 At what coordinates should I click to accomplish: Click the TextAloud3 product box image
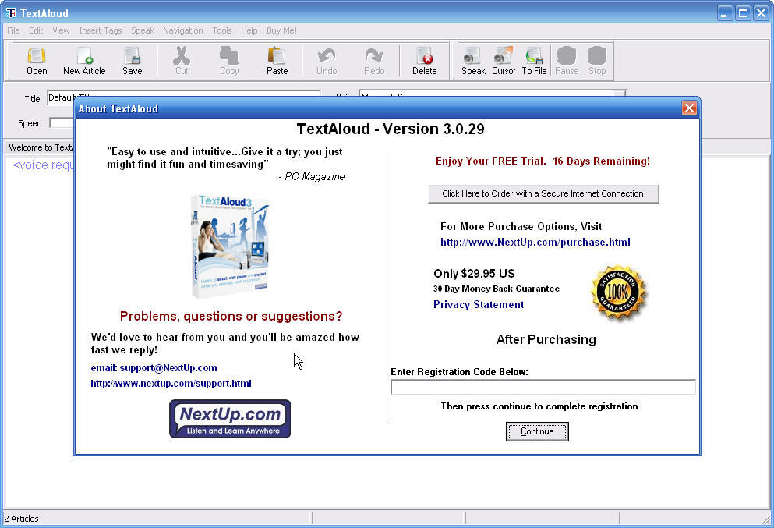(x=230, y=246)
